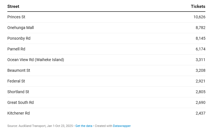Viewport: 215px width, 132px height.
Task: Click the Great South Rd entry
Action: click(x=20, y=102)
